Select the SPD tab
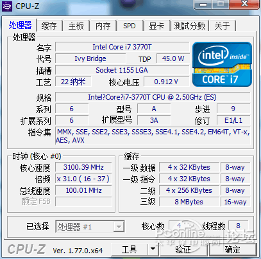This screenshot has height=259, width=261. (130, 26)
